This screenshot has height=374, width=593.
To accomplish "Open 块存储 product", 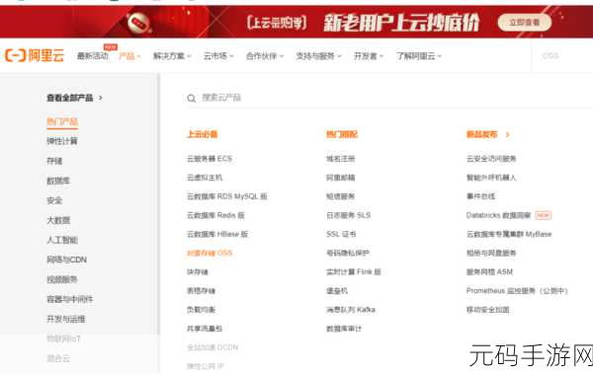I will pos(198,272).
